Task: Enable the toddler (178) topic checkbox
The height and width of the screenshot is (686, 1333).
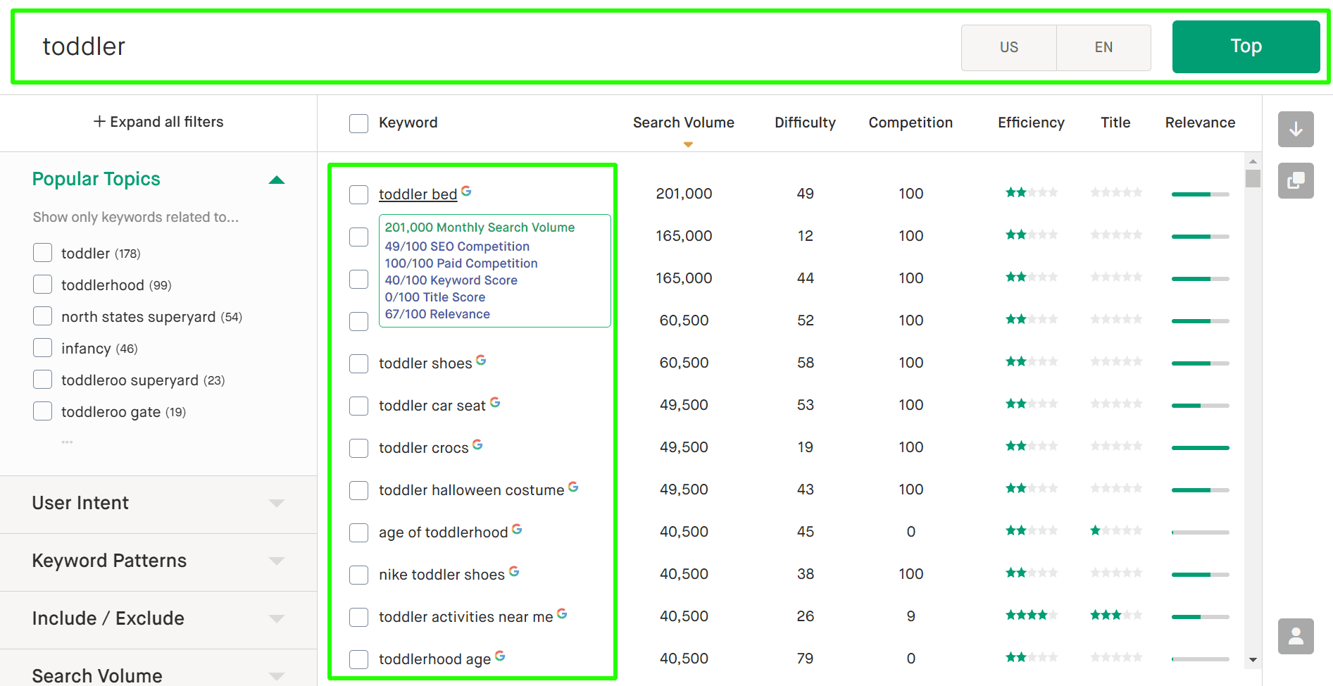Action: 42,252
